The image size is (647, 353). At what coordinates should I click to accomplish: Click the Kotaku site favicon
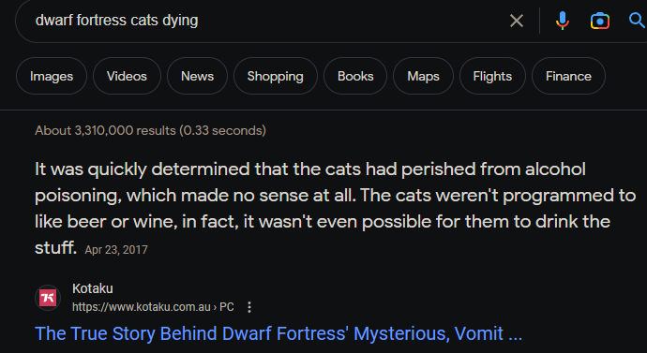click(x=48, y=298)
